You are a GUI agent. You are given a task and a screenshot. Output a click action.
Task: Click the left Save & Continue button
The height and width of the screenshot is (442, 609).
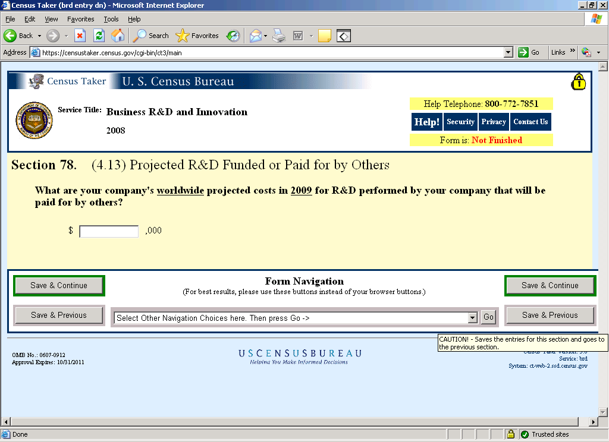59,286
